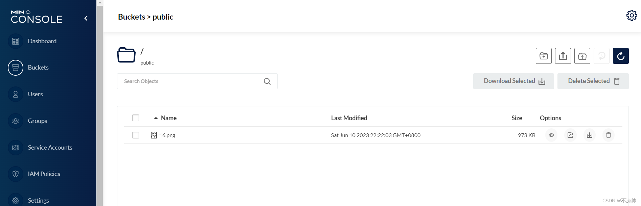This screenshot has height=206, width=641.
Task: Check the box next to 16.png
Action: click(136, 135)
